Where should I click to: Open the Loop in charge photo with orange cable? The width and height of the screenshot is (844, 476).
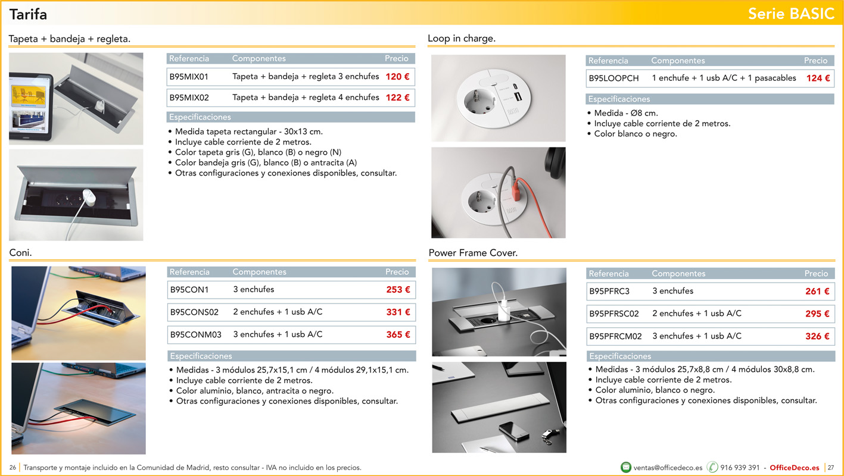click(x=499, y=193)
